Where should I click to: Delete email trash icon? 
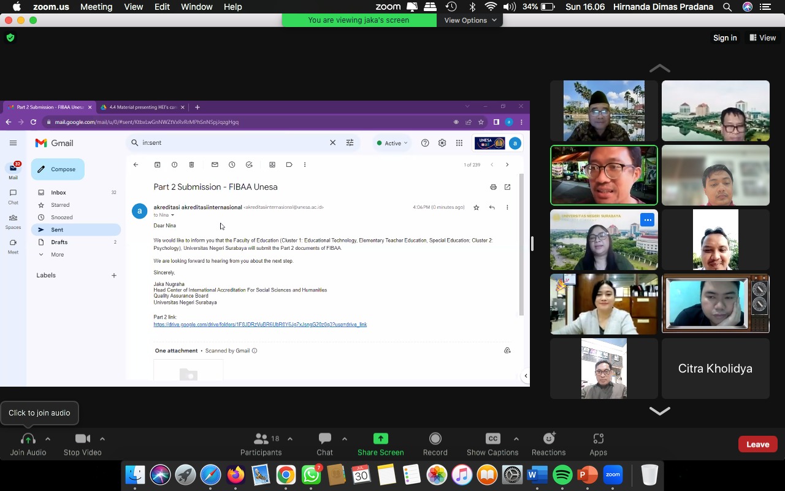coord(192,164)
